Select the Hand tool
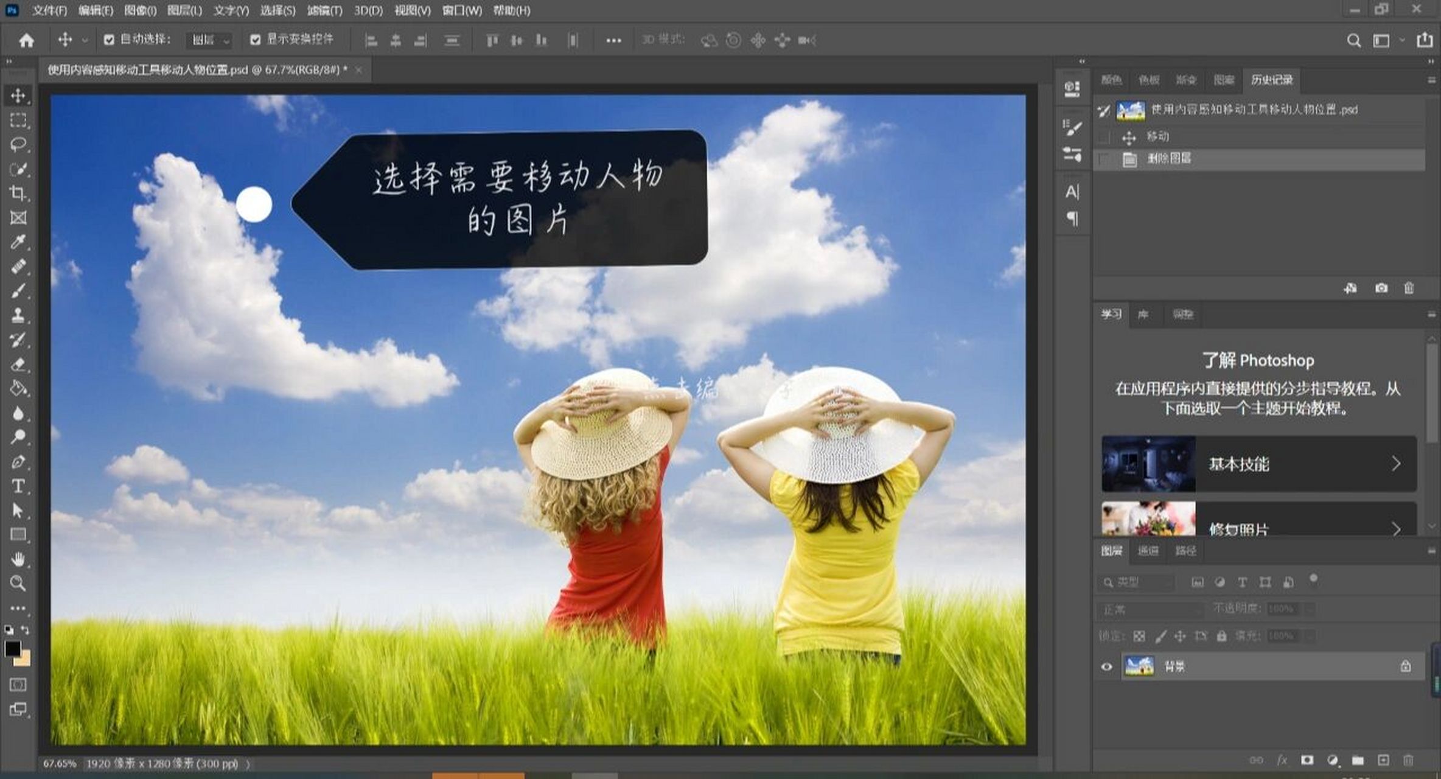Image resolution: width=1441 pixels, height=779 pixels. coord(18,559)
